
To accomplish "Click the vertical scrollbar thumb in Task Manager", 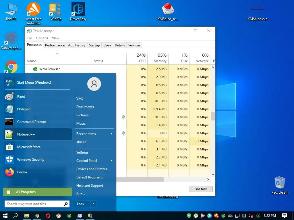I will [213, 116].
